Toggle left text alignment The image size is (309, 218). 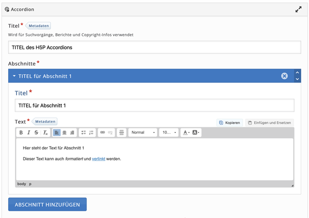[57, 133]
